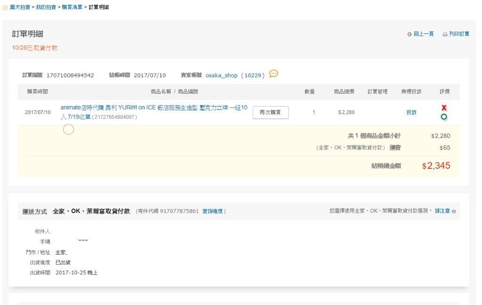
Task: Click the back arrow icon beside 回上一頁
Action: click(409, 34)
